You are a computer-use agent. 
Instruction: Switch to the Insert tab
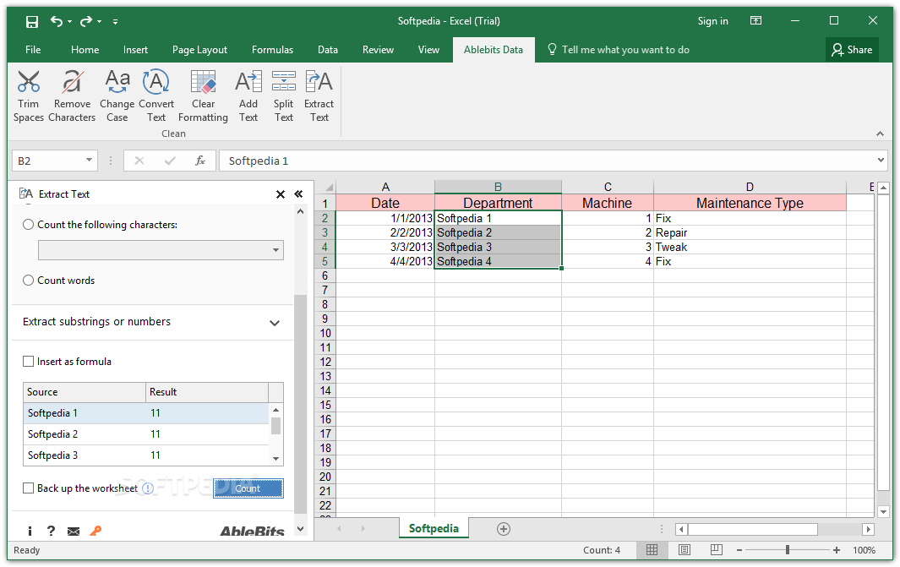click(x=135, y=50)
